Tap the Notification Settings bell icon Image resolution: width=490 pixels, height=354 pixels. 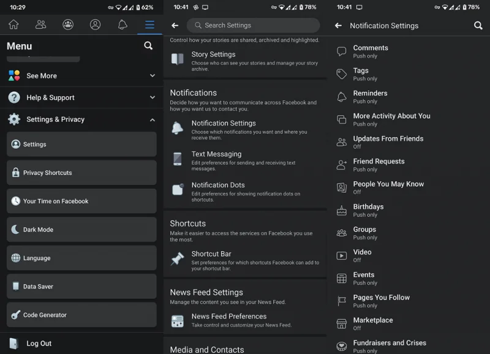(178, 128)
